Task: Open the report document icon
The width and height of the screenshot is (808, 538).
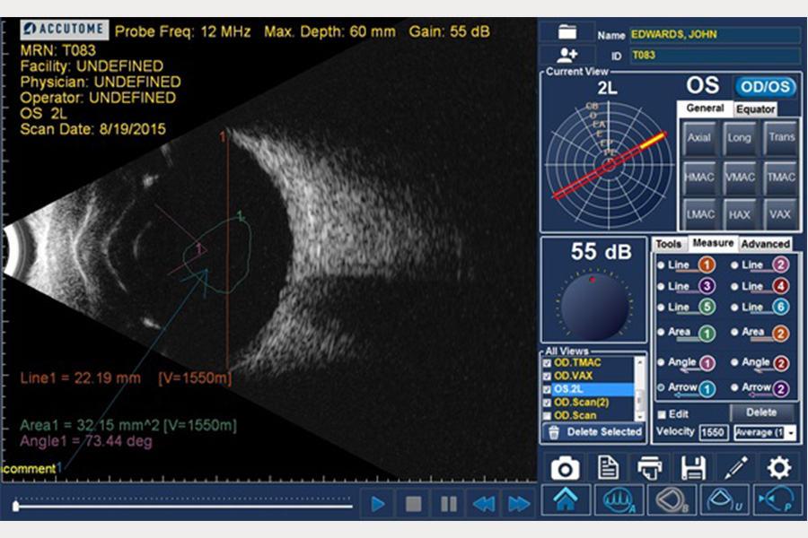Action: pos(608,468)
